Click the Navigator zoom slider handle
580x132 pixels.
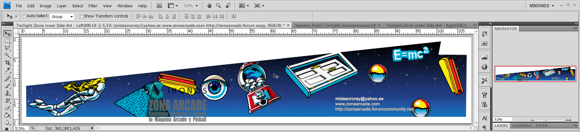click(x=545, y=120)
